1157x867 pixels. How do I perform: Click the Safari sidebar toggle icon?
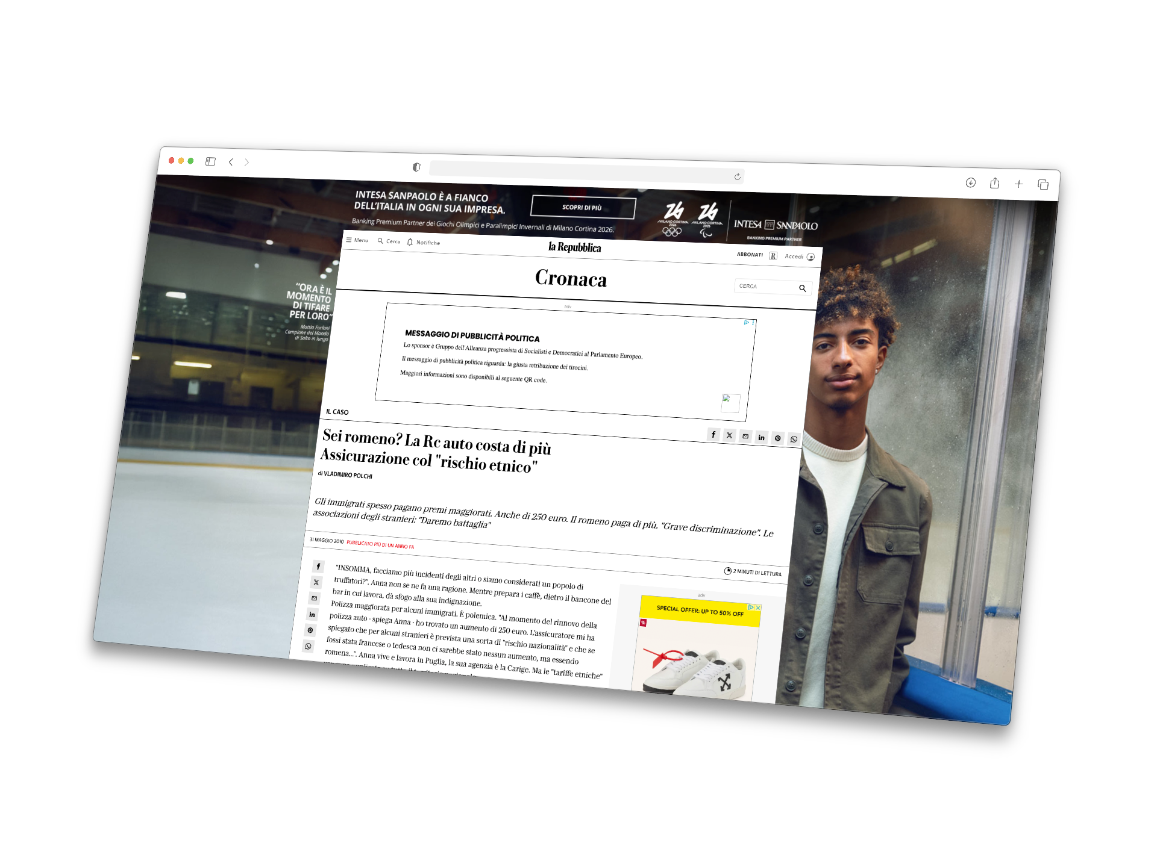210,161
